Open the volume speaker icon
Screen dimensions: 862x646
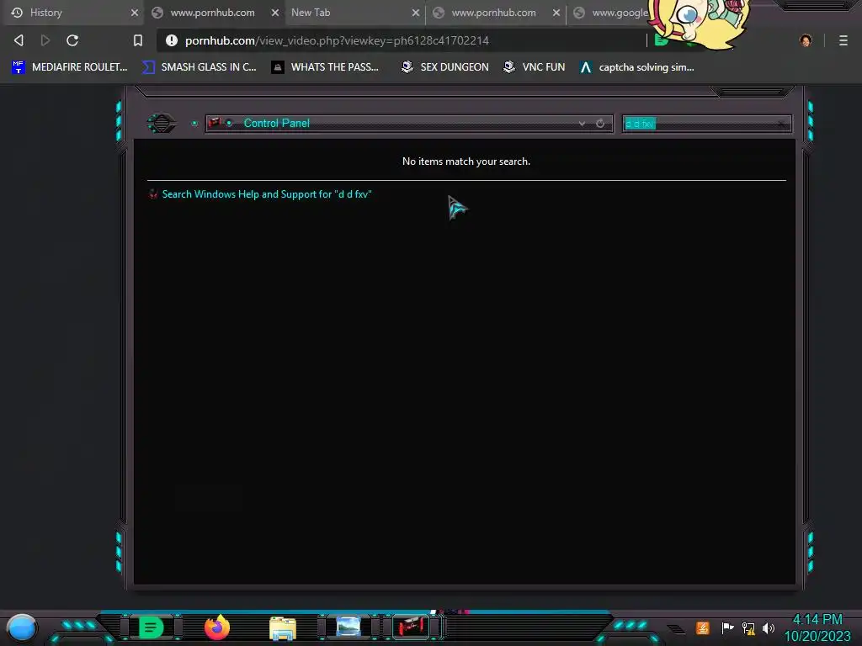point(769,628)
